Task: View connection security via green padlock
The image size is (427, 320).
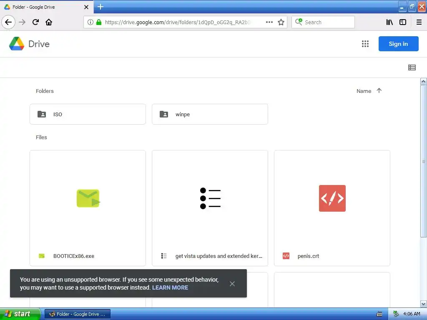Action: click(x=99, y=22)
